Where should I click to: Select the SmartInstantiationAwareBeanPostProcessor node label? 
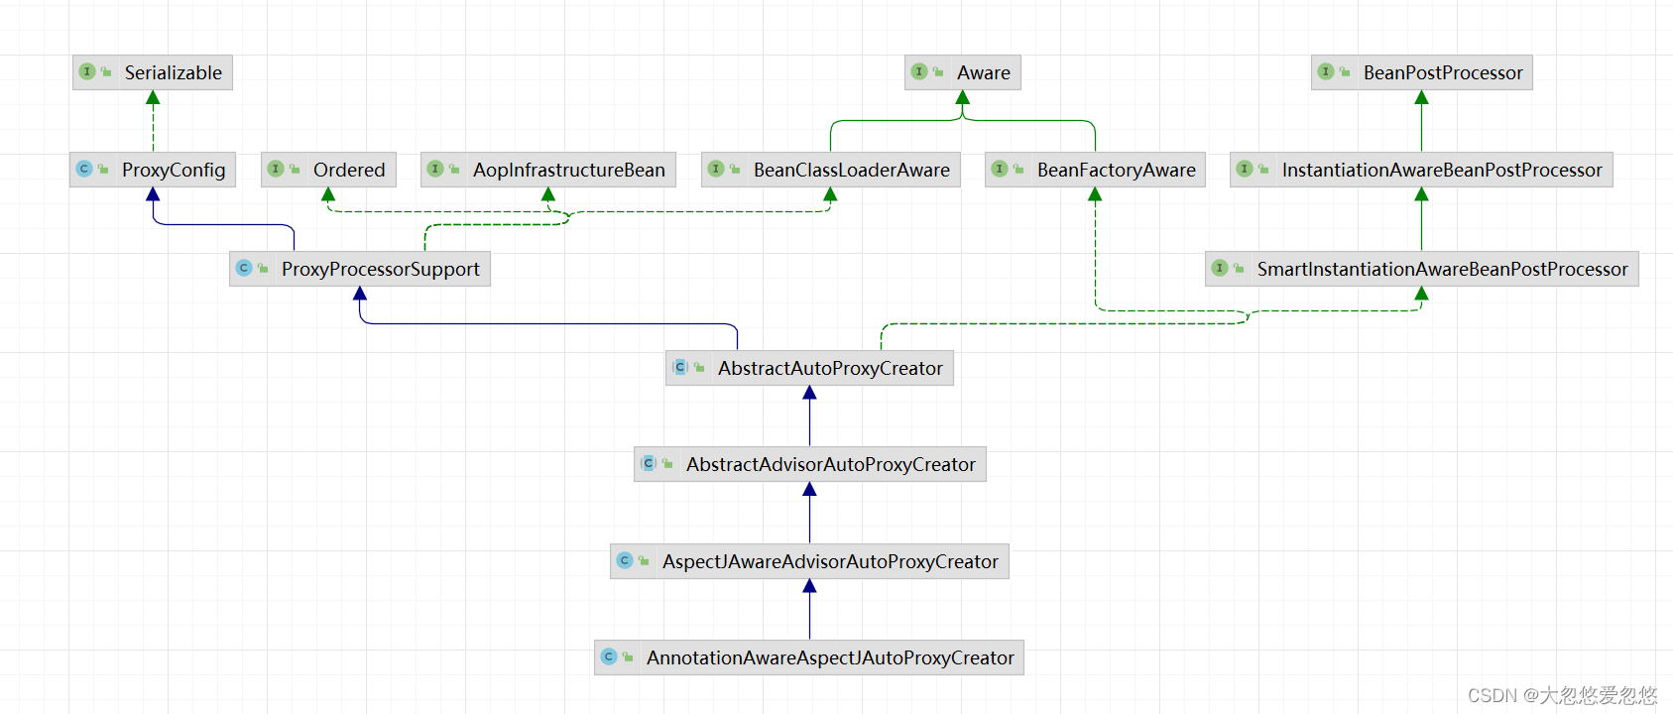coord(1443,269)
